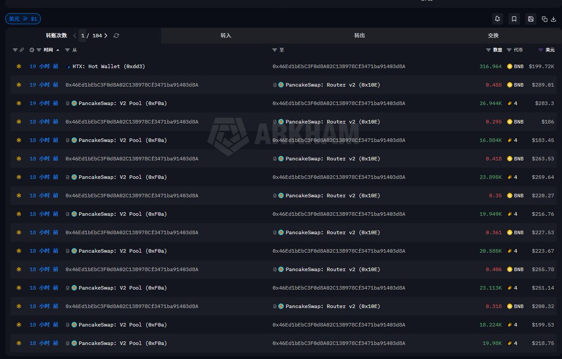Click the chain-link icon in the table header

[22, 50]
